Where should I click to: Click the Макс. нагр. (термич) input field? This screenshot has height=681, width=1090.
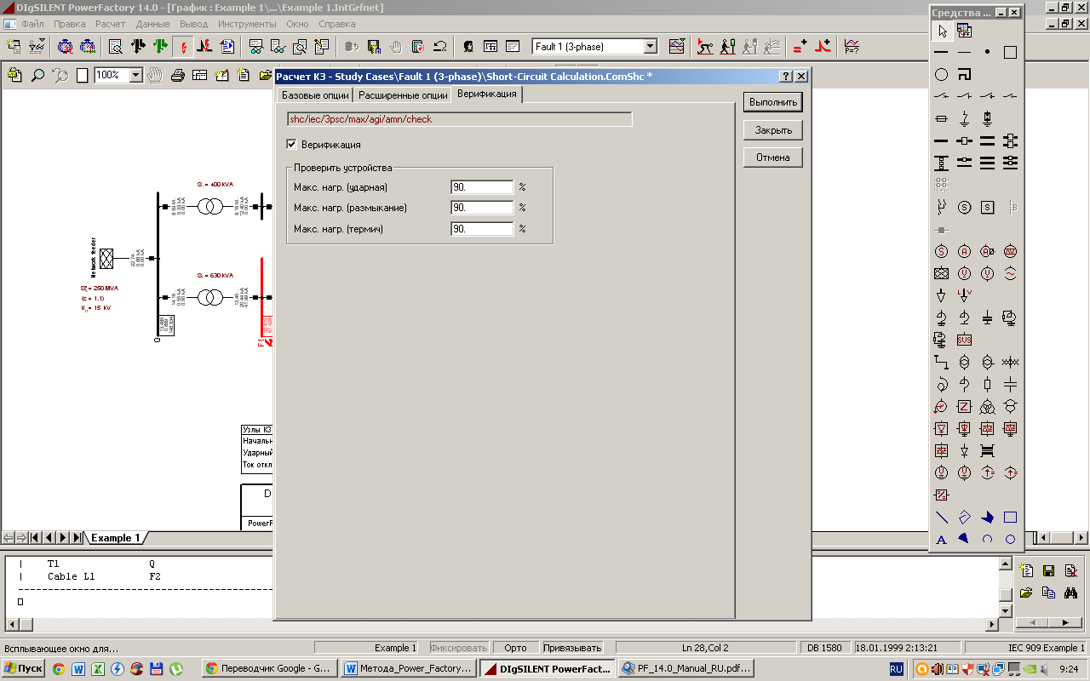[482, 229]
